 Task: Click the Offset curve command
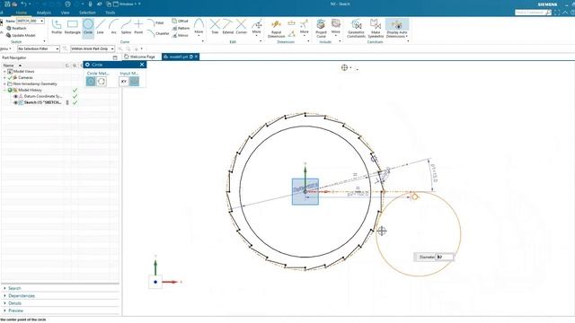[180, 22]
